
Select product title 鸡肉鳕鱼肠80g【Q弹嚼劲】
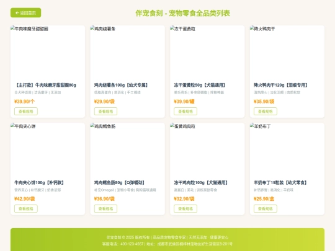click(120, 183)
